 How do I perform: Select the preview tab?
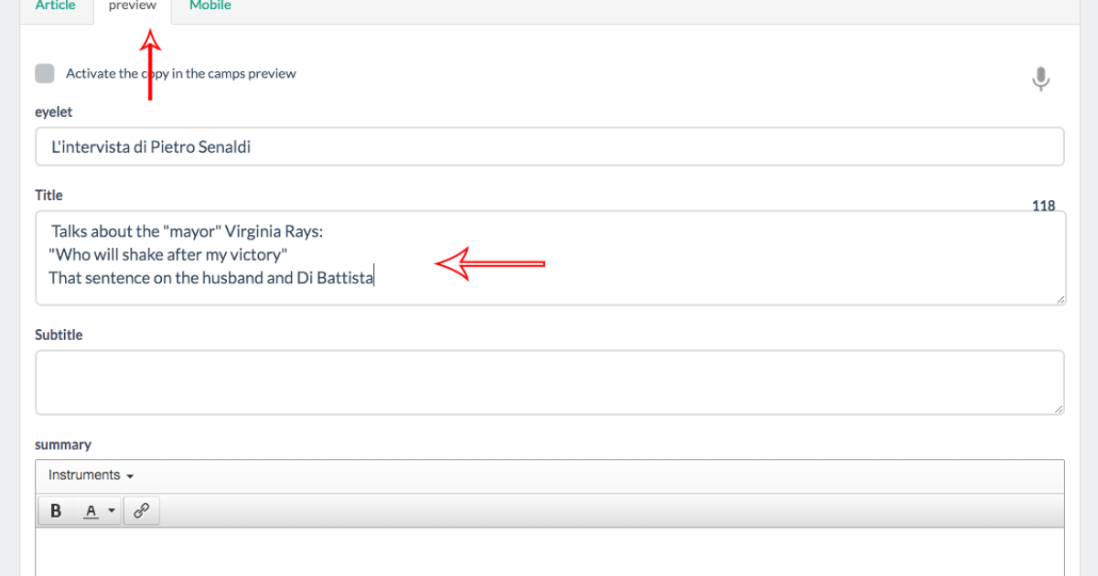[132, 5]
